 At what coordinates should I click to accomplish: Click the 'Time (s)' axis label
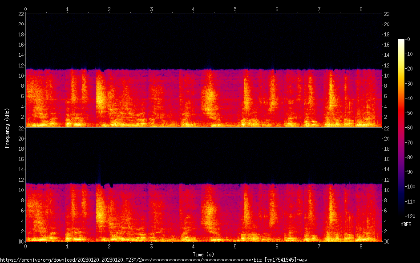coord(204,254)
